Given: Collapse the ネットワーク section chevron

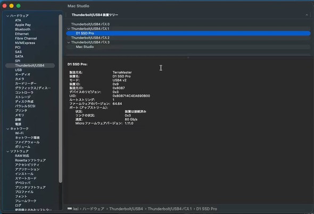Looking at the screenshot, I should coord(7,129).
